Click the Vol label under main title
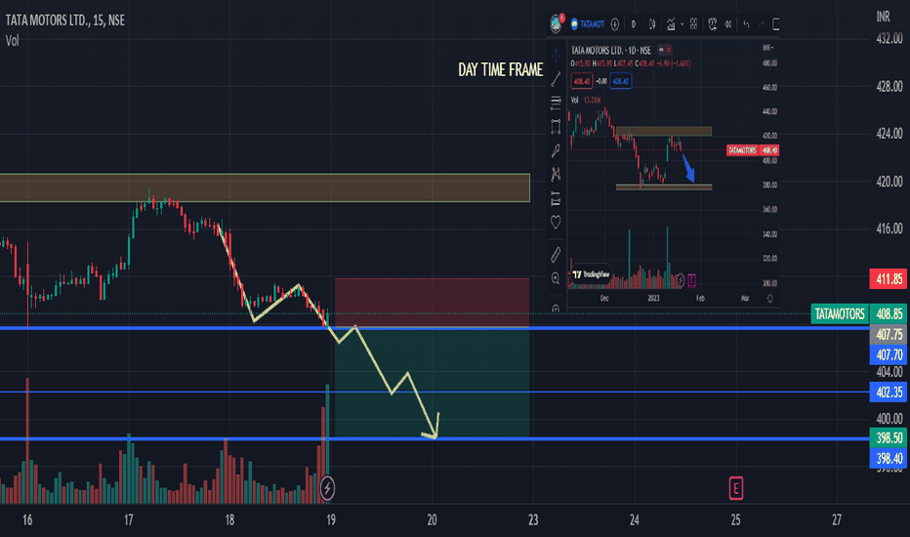 [12, 41]
